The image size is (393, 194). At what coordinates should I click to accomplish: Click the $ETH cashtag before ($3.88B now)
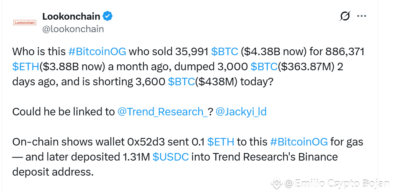26,66
